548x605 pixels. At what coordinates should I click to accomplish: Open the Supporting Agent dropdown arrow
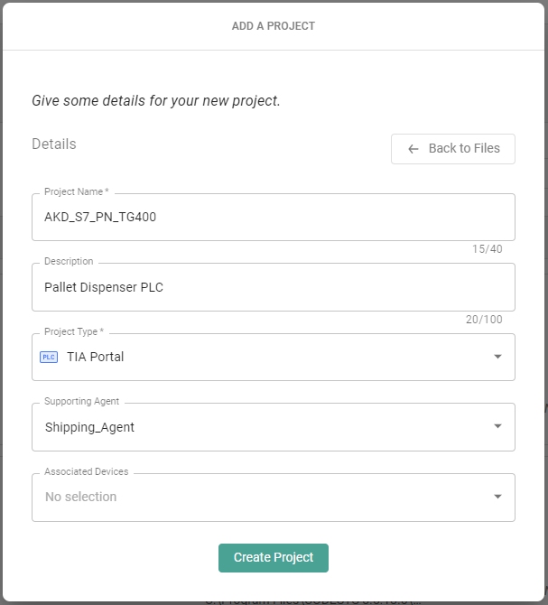(x=497, y=426)
